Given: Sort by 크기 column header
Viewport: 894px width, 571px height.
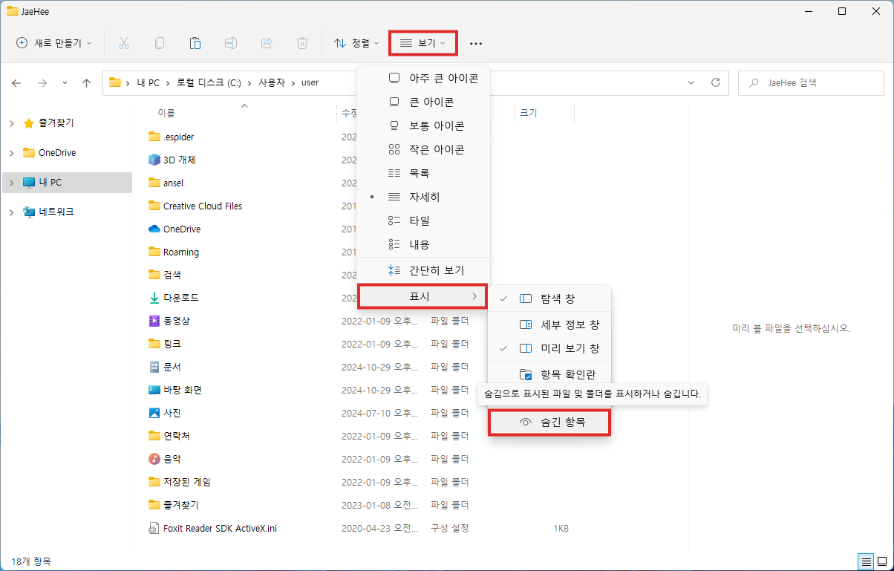Looking at the screenshot, I should coord(528,113).
